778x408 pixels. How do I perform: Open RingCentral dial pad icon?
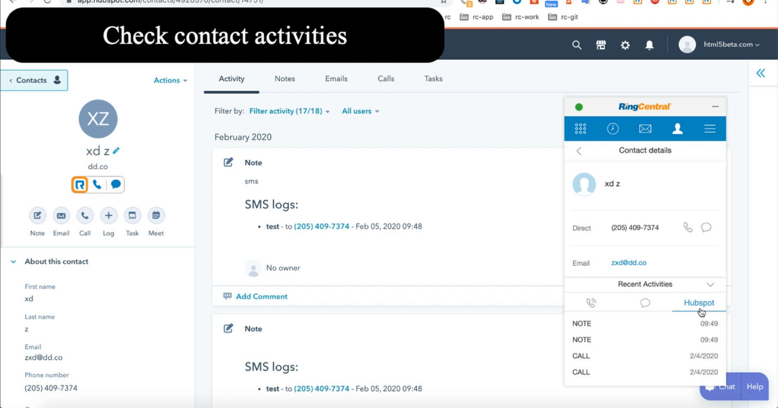580,129
